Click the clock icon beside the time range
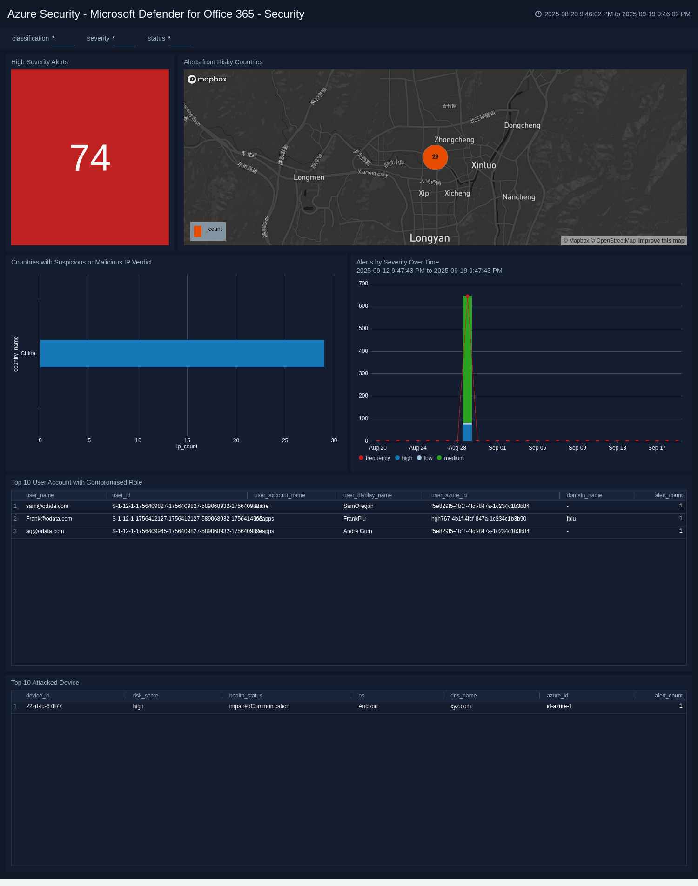This screenshot has width=698, height=886. point(538,14)
